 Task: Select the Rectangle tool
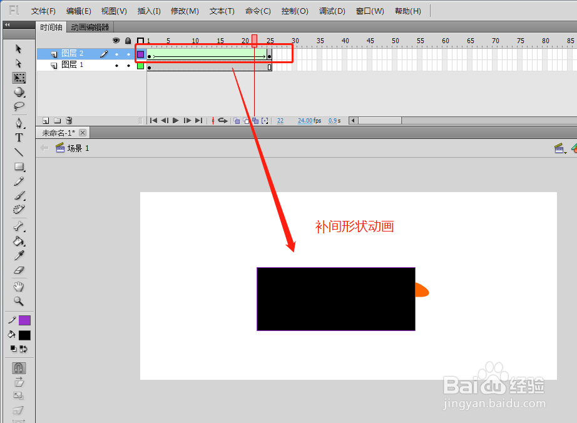coord(19,167)
